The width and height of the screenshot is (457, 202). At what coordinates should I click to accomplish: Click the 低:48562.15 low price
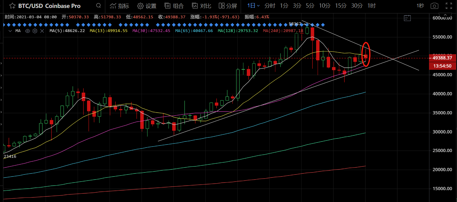coord(139,17)
